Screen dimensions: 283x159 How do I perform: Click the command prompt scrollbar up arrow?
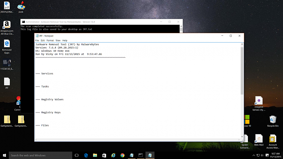click(181, 26)
